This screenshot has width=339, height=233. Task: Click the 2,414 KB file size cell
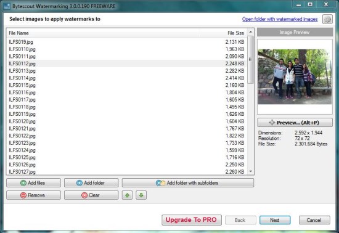point(235,78)
